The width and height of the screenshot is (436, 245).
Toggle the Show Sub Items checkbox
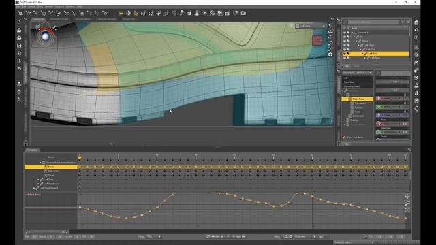coord(344,137)
